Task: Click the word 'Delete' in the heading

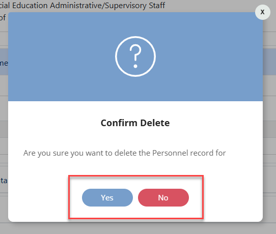Action: (x=155, y=123)
